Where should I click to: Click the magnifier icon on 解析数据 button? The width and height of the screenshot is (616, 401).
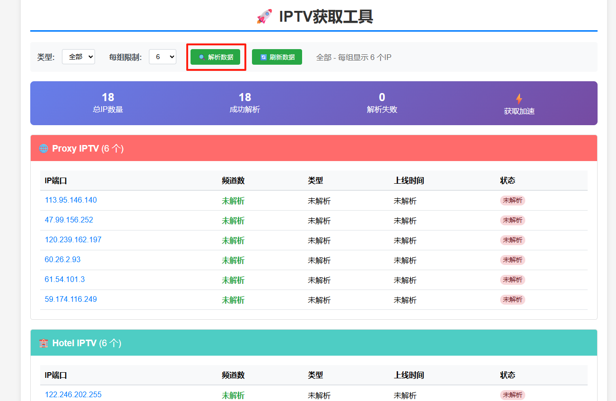(x=202, y=57)
